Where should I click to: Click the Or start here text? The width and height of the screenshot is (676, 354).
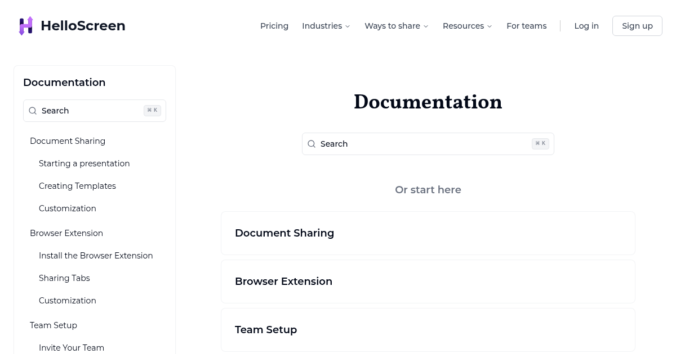tap(428, 190)
